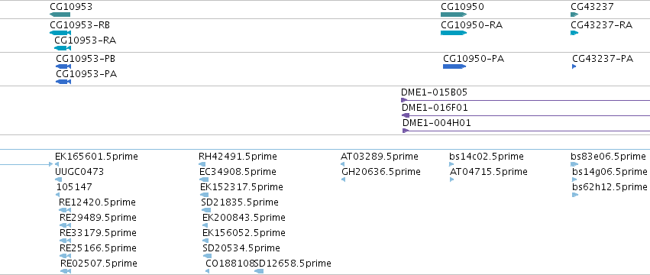The image size is (650, 275).
Task: Select the CG10953-PB protein glyph
Action: [63, 66]
